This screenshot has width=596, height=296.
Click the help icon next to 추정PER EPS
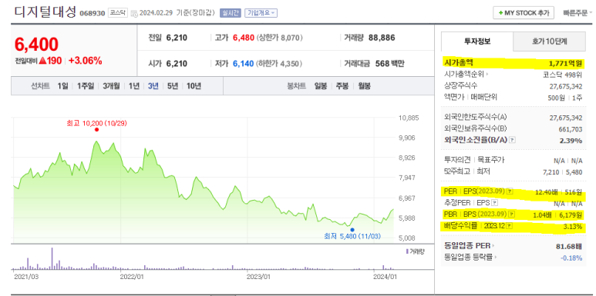(494, 203)
